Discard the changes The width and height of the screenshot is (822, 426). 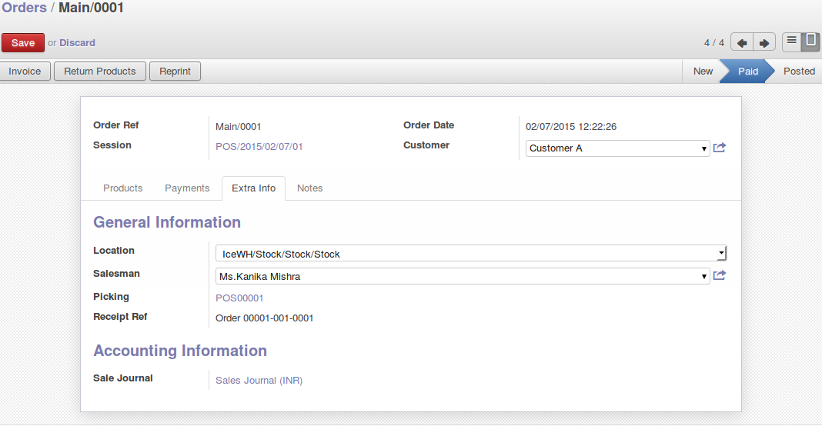click(x=77, y=43)
